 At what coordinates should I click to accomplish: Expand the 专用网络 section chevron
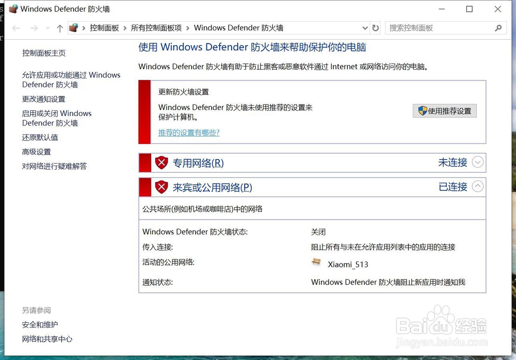tap(478, 162)
